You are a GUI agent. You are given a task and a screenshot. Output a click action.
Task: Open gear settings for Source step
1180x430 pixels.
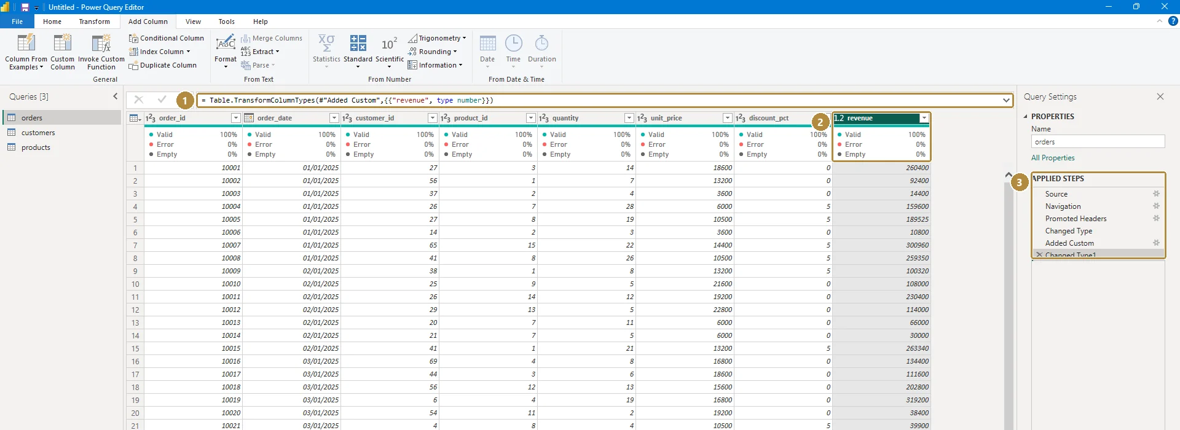point(1156,193)
